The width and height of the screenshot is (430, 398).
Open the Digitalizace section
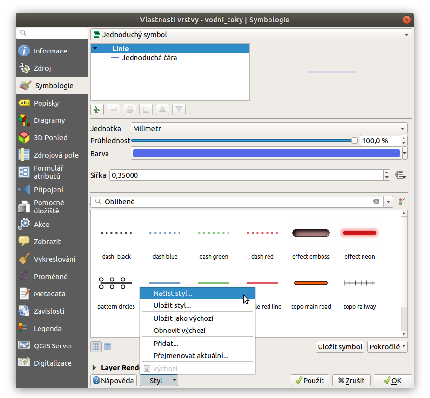coord(52,363)
